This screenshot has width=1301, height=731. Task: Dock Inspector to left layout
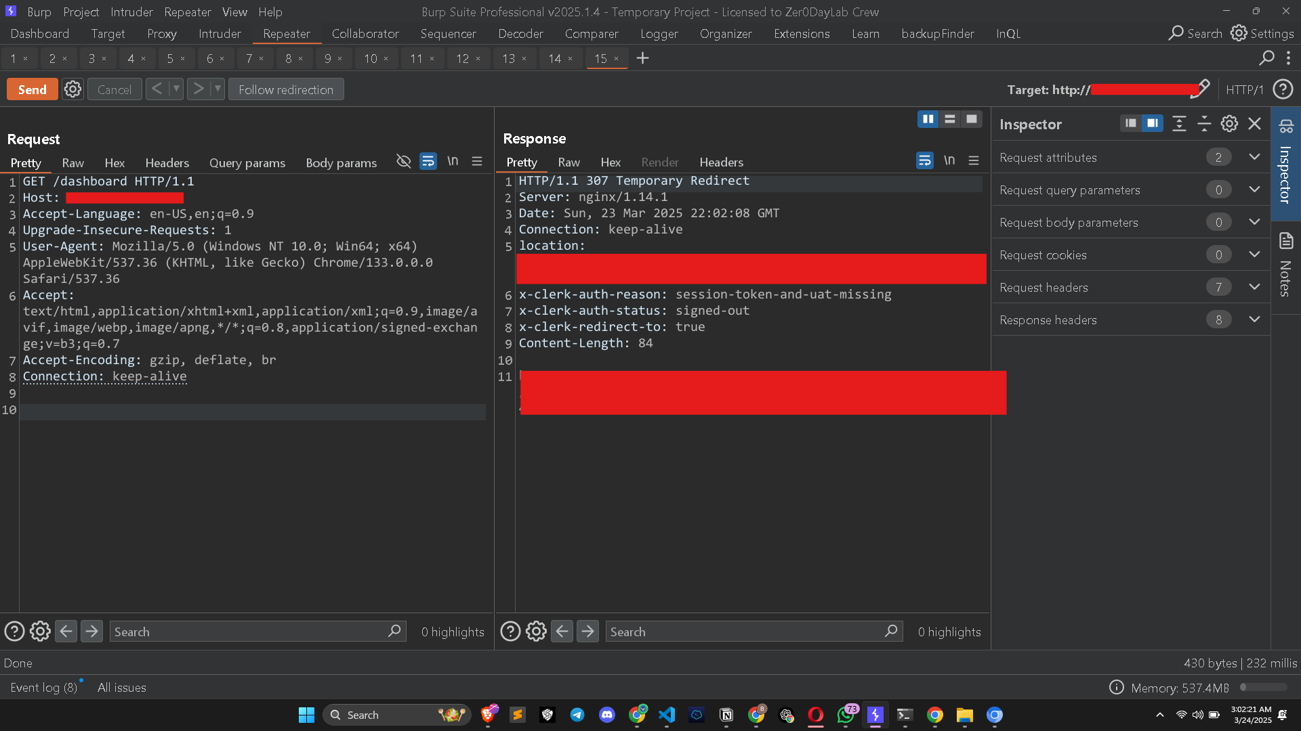[x=1130, y=123]
